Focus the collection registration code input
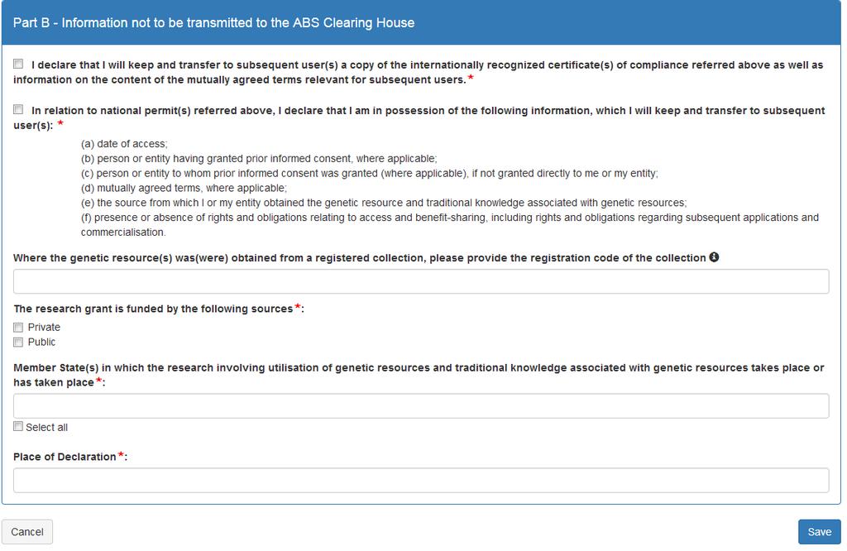Screen dimensions: 847x551 (x=421, y=281)
